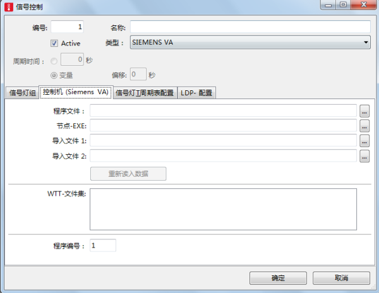Click the 节点-EXE path field
This screenshot has width=379, height=293.
tap(224, 126)
